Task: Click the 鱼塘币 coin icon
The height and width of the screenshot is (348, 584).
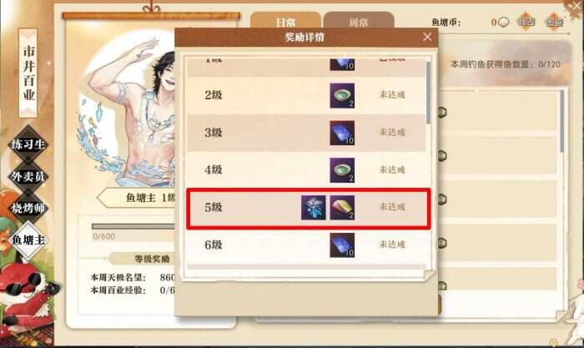Action: [x=504, y=23]
